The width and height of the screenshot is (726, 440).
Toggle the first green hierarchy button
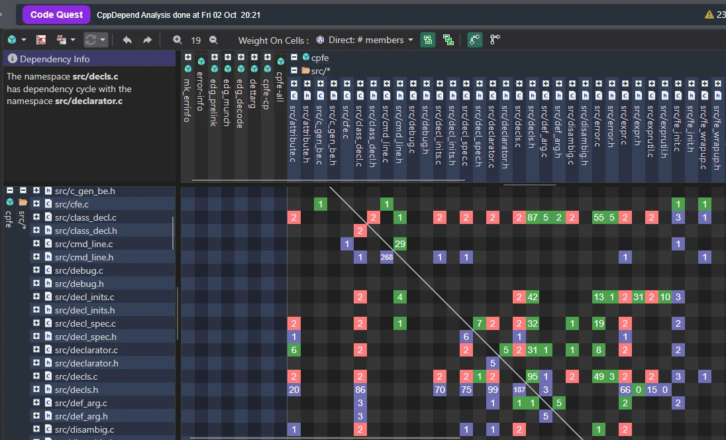[428, 40]
